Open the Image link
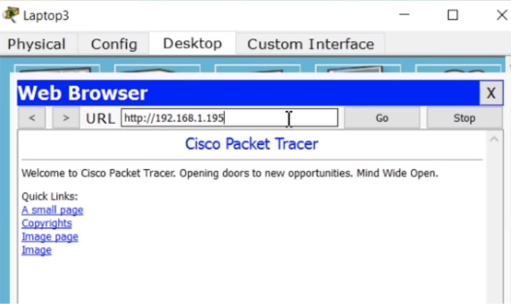 (x=36, y=250)
